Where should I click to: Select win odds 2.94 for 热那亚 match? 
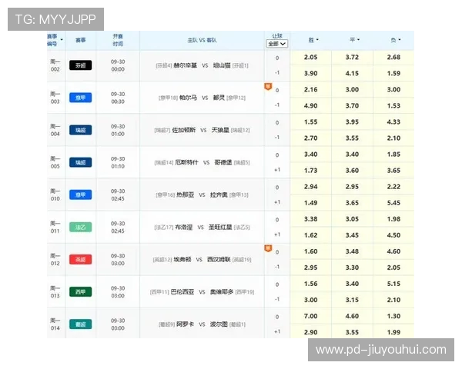tap(310, 187)
